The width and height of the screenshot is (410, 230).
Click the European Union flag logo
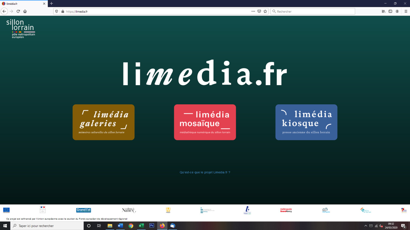6,210
